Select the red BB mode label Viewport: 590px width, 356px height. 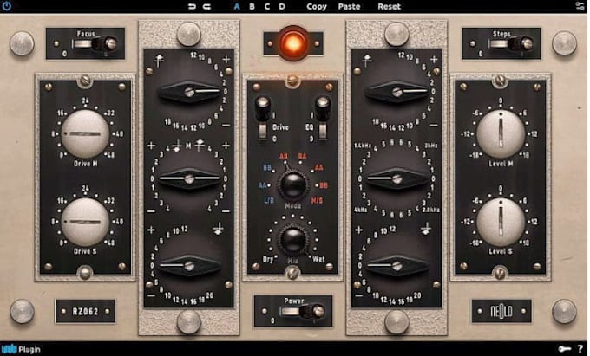(x=324, y=185)
